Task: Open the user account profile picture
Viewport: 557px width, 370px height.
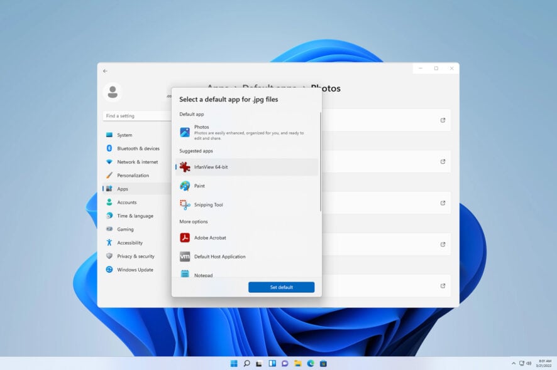Action: (x=112, y=92)
